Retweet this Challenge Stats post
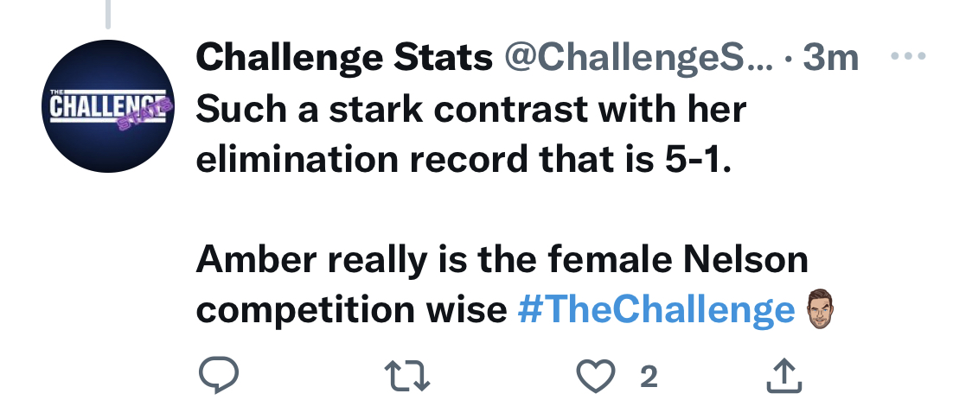 coord(408,376)
